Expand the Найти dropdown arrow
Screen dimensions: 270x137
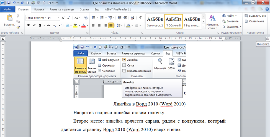[x=236, y=16]
